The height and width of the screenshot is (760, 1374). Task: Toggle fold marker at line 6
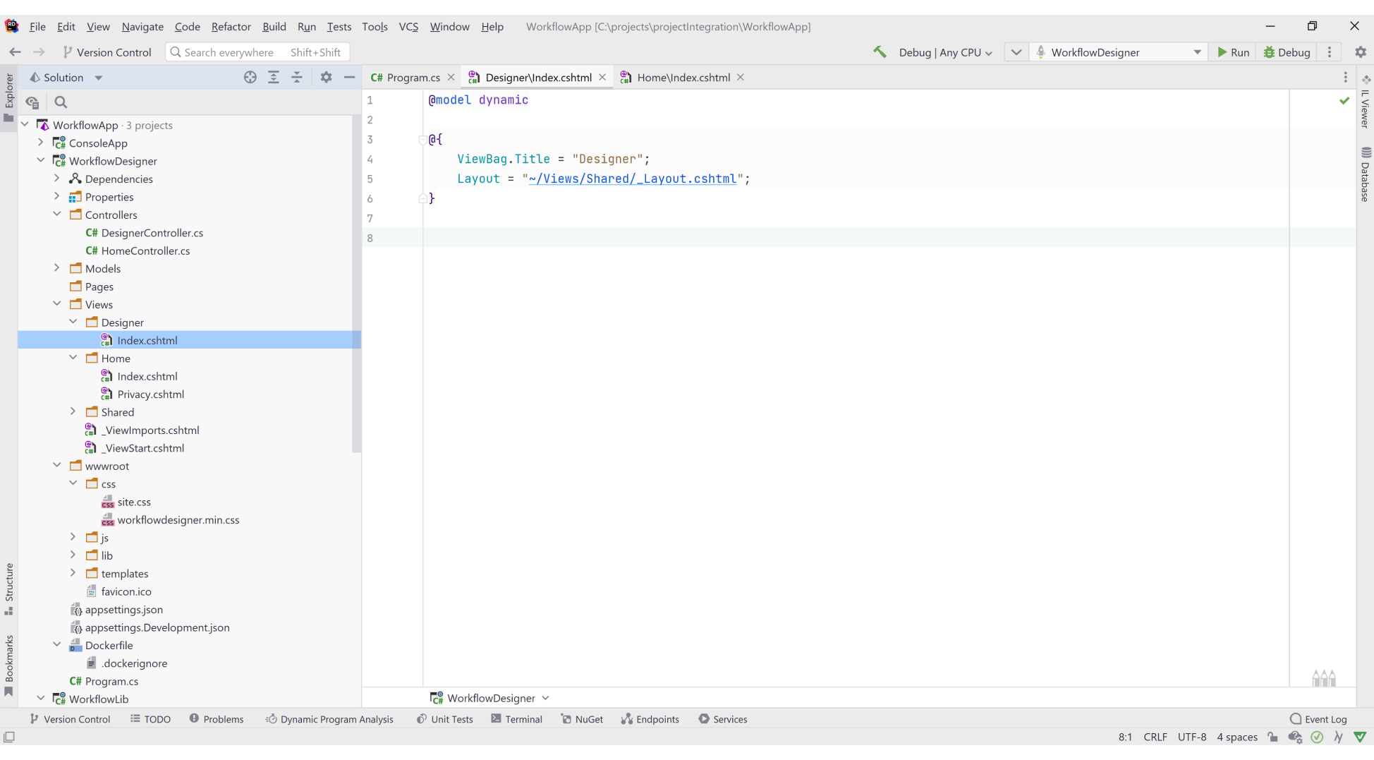pos(422,199)
